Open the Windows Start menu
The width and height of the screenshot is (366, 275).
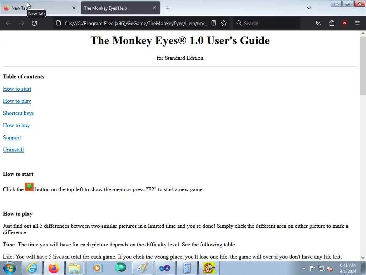pyautogui.click(x=10, y=268)
